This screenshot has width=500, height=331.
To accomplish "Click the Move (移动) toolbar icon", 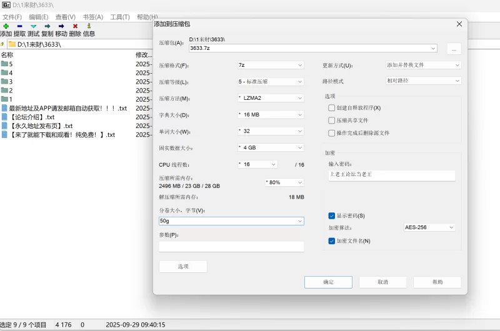I will click(61, 26).
